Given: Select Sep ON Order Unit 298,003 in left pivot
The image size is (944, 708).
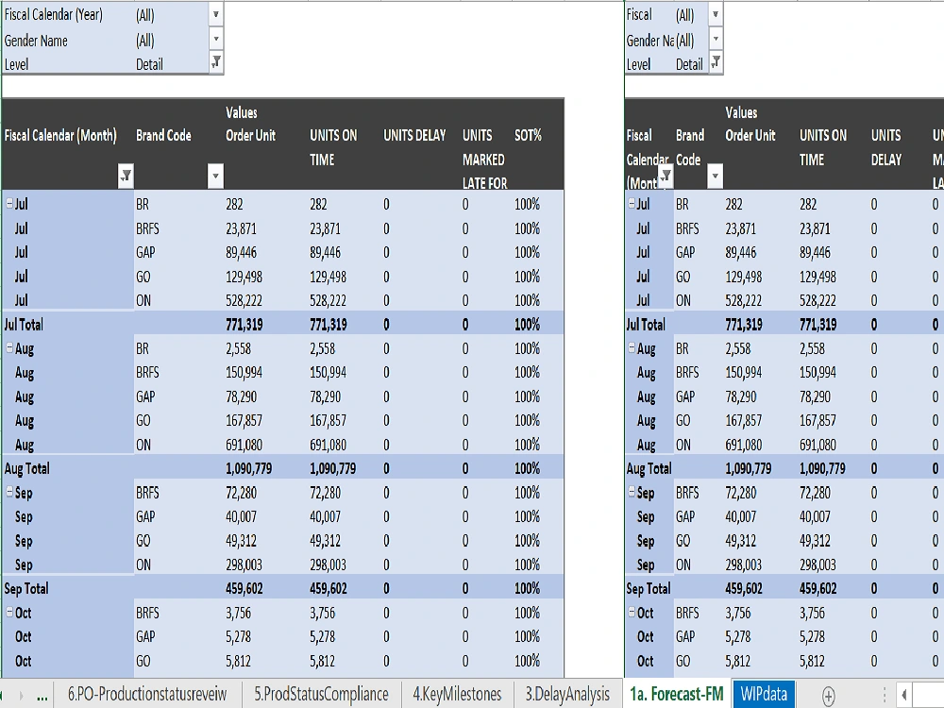Looking at the screenshot, I should (x=244, y=565).
